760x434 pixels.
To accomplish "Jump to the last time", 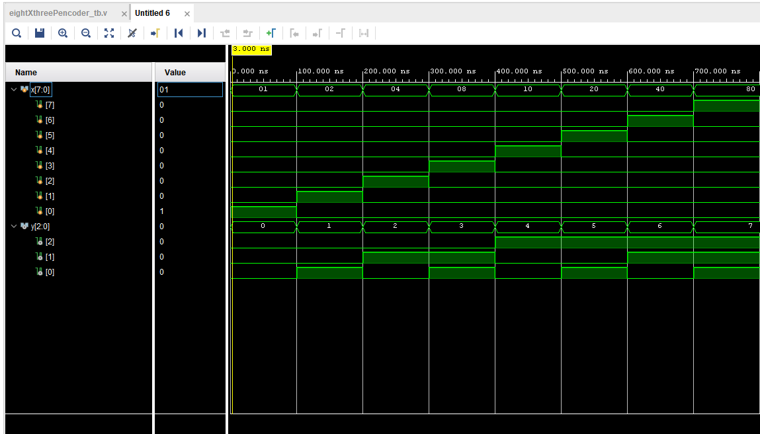I will coord(202,33).
